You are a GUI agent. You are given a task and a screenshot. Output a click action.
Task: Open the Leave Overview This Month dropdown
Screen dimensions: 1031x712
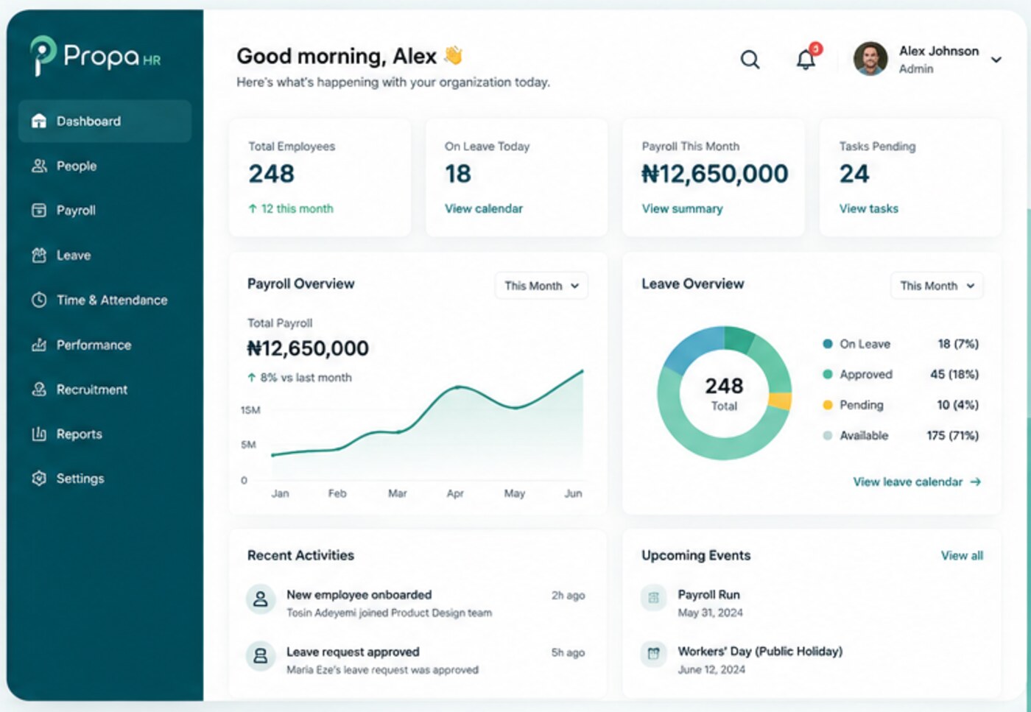937,286
